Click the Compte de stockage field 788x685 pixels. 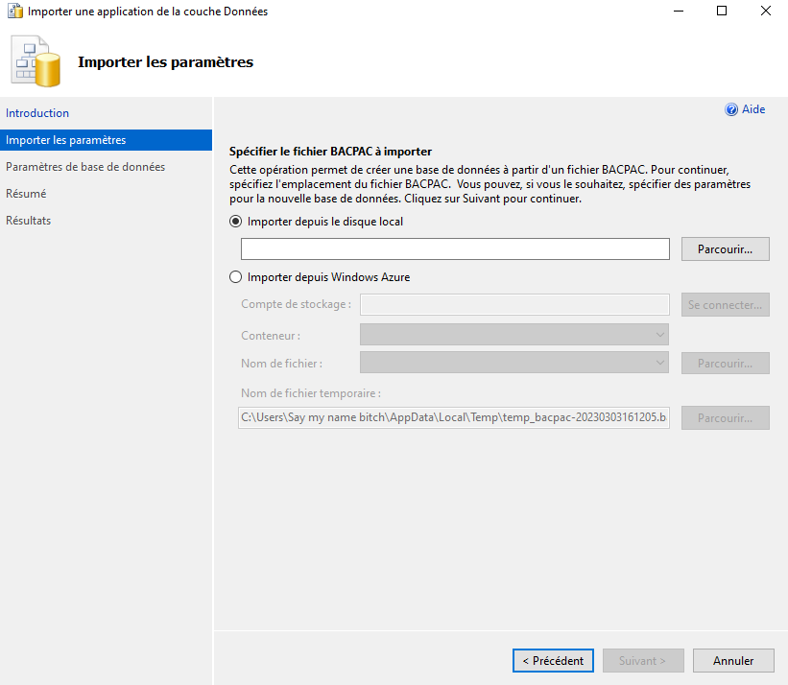pos(514,304)
